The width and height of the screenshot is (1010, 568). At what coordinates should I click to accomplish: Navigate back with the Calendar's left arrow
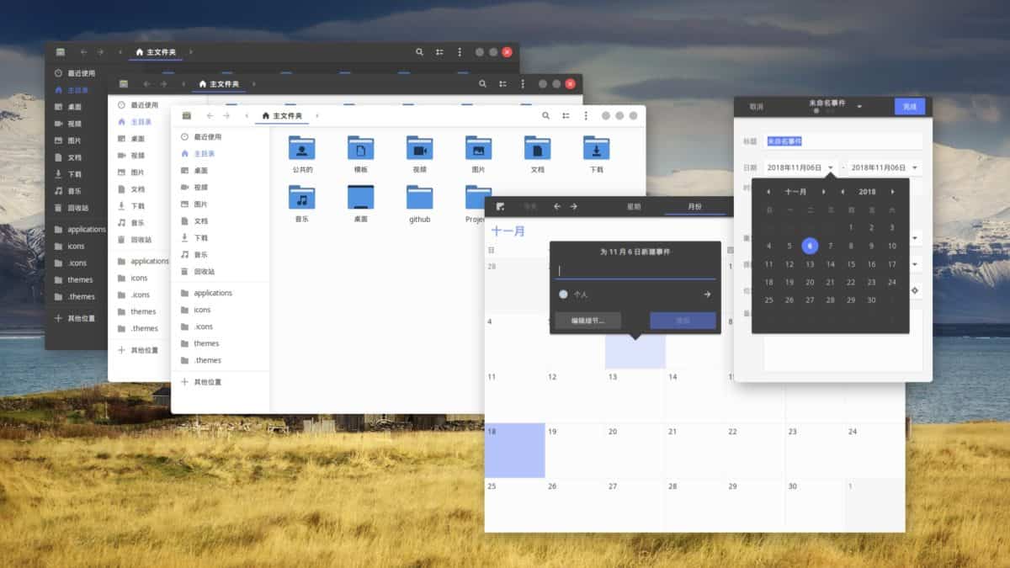(x=556, y=206)
